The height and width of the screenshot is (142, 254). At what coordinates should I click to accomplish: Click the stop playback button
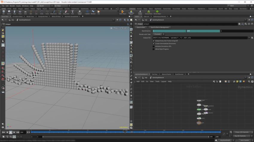[10, 132]
